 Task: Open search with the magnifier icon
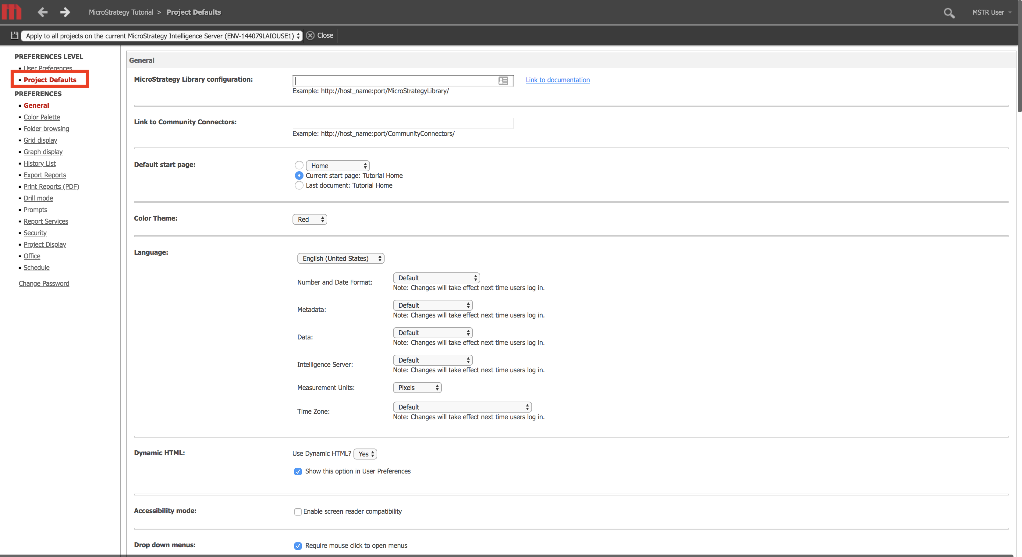(949, 13)
